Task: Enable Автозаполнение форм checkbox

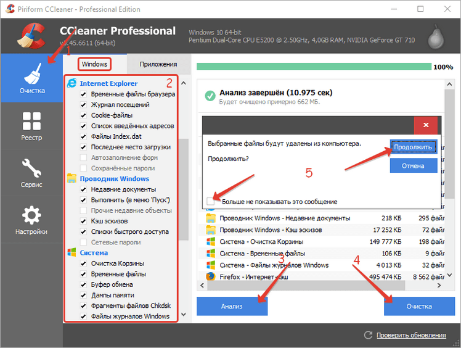Action: [83, 158]
